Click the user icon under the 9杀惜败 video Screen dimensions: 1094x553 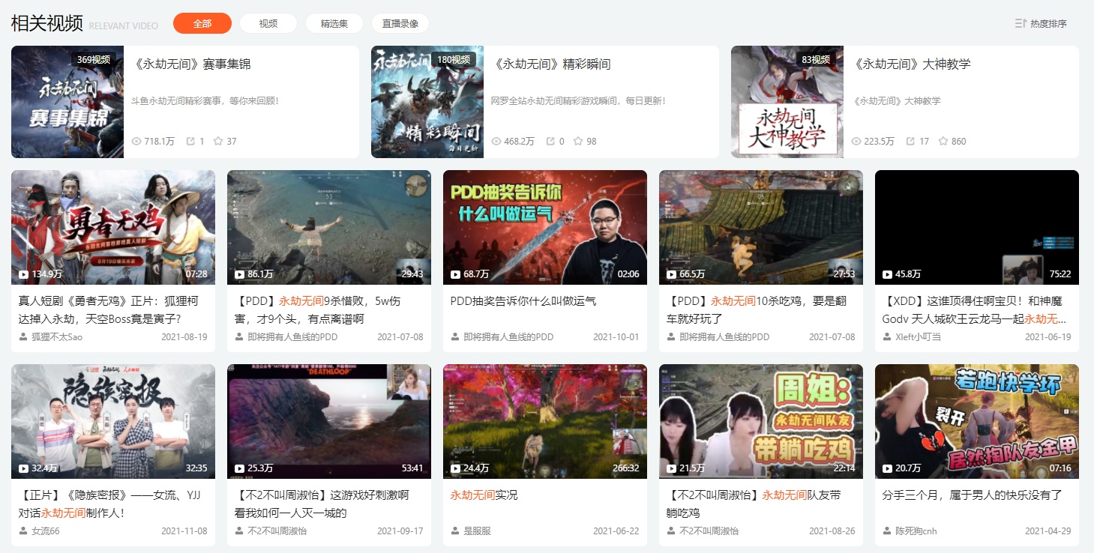pos(240,336)
